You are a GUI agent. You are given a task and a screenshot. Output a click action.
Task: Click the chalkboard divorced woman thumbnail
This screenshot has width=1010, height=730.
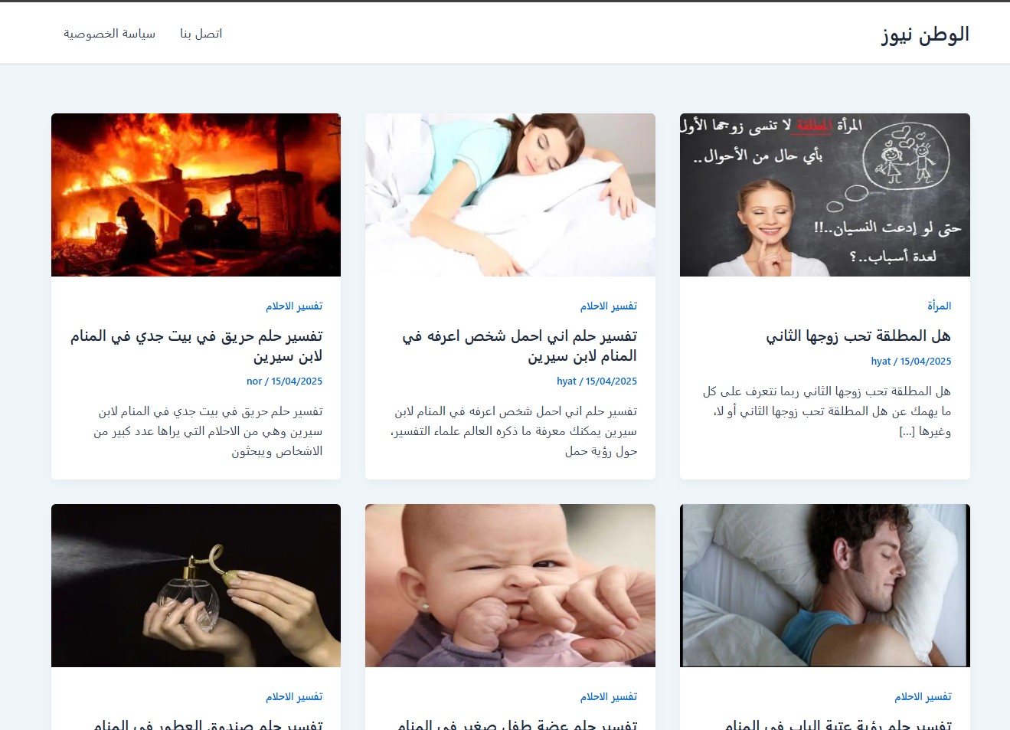coord(825,195)
